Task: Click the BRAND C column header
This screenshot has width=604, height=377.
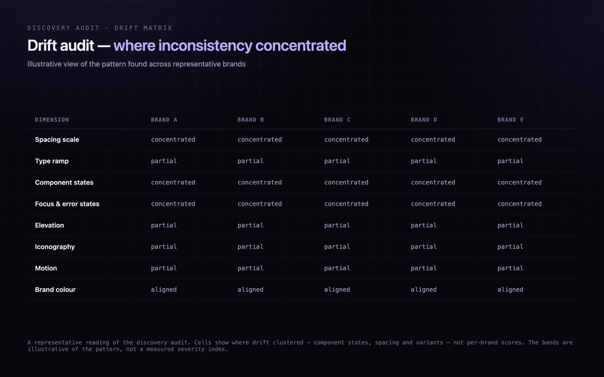Action: click(337, 120)
